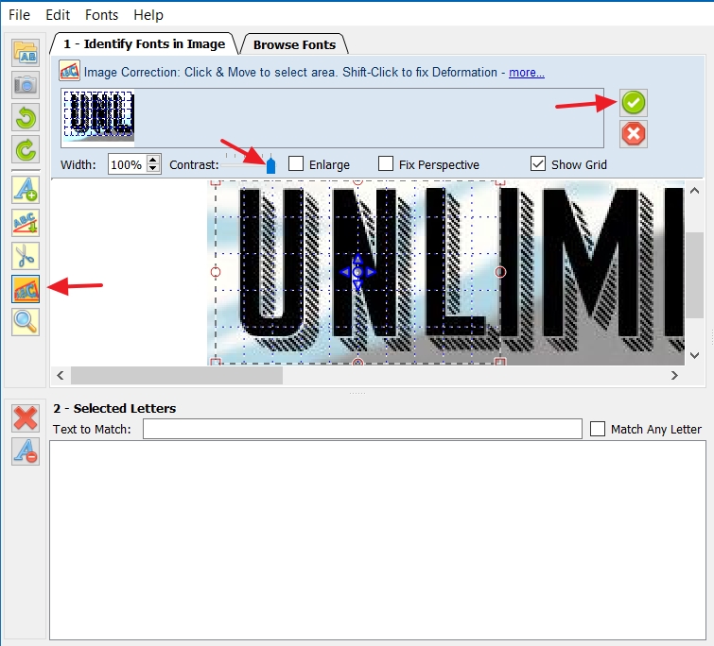The height and width of the screenshot is (646, 714).
Task: Click the Text to Match input field
Action: 362,429
